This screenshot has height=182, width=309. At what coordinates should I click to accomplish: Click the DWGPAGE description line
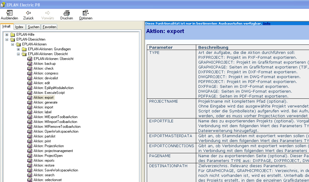(x=245, y=91)
